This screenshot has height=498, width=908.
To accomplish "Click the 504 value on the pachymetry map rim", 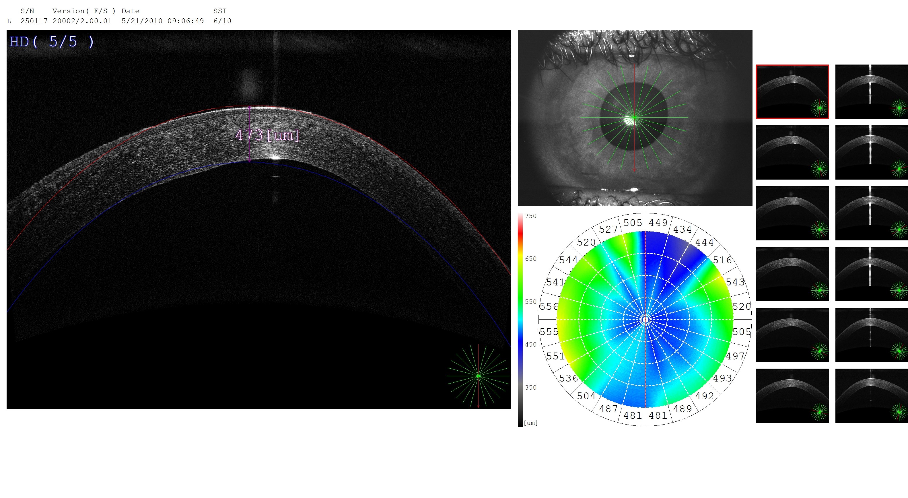I will point(586,396).
